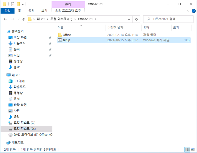Open the 파일 menu tab

(x=7, y=11)
